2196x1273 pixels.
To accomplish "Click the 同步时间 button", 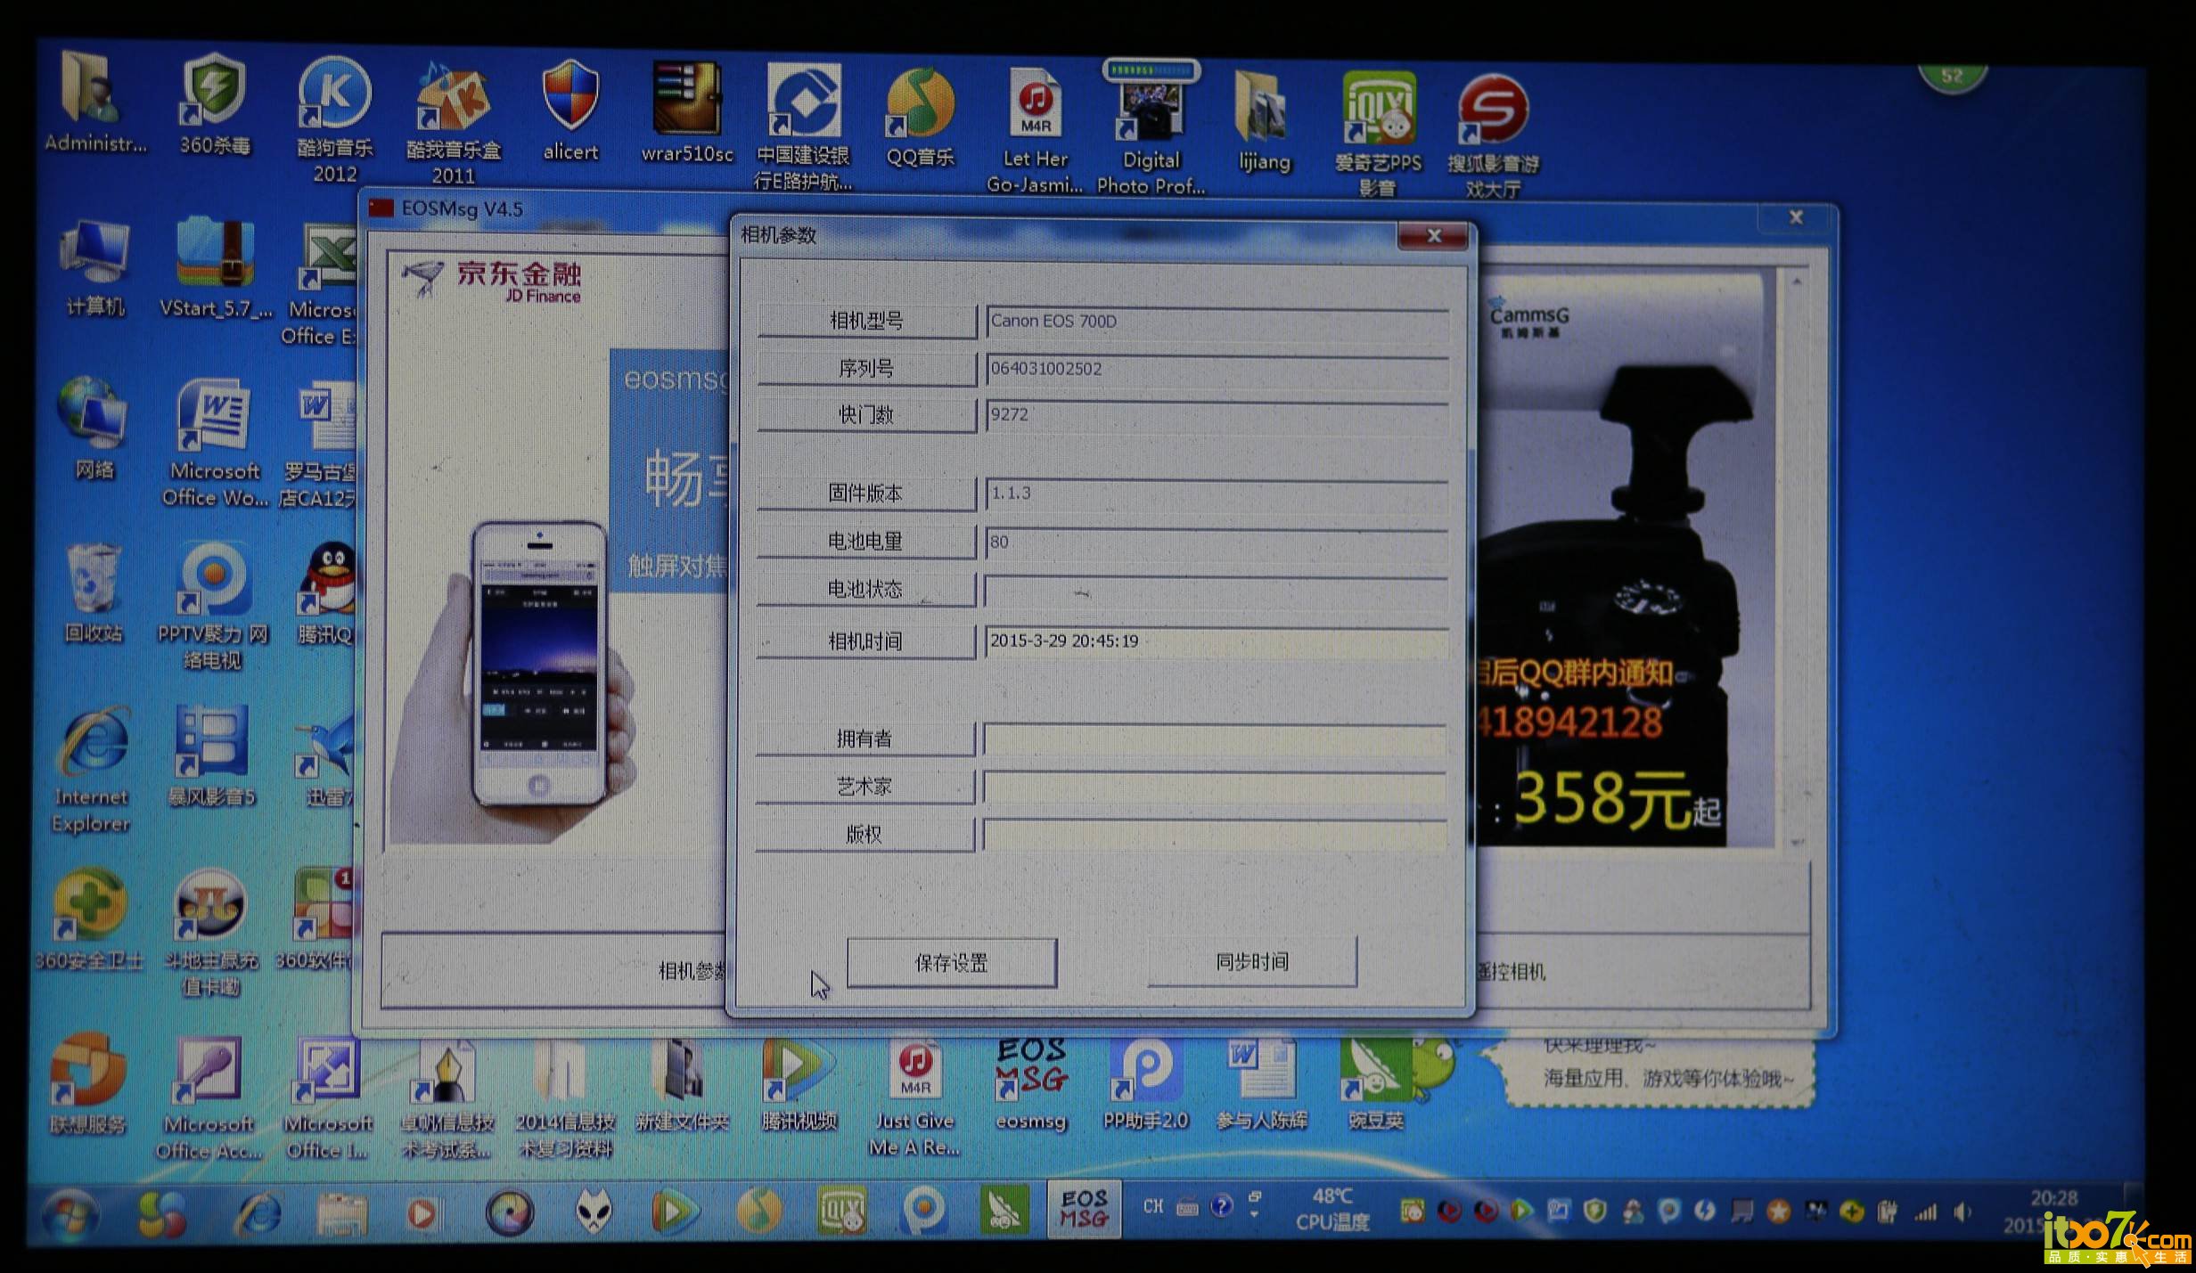I will (x=1252, y=961).
